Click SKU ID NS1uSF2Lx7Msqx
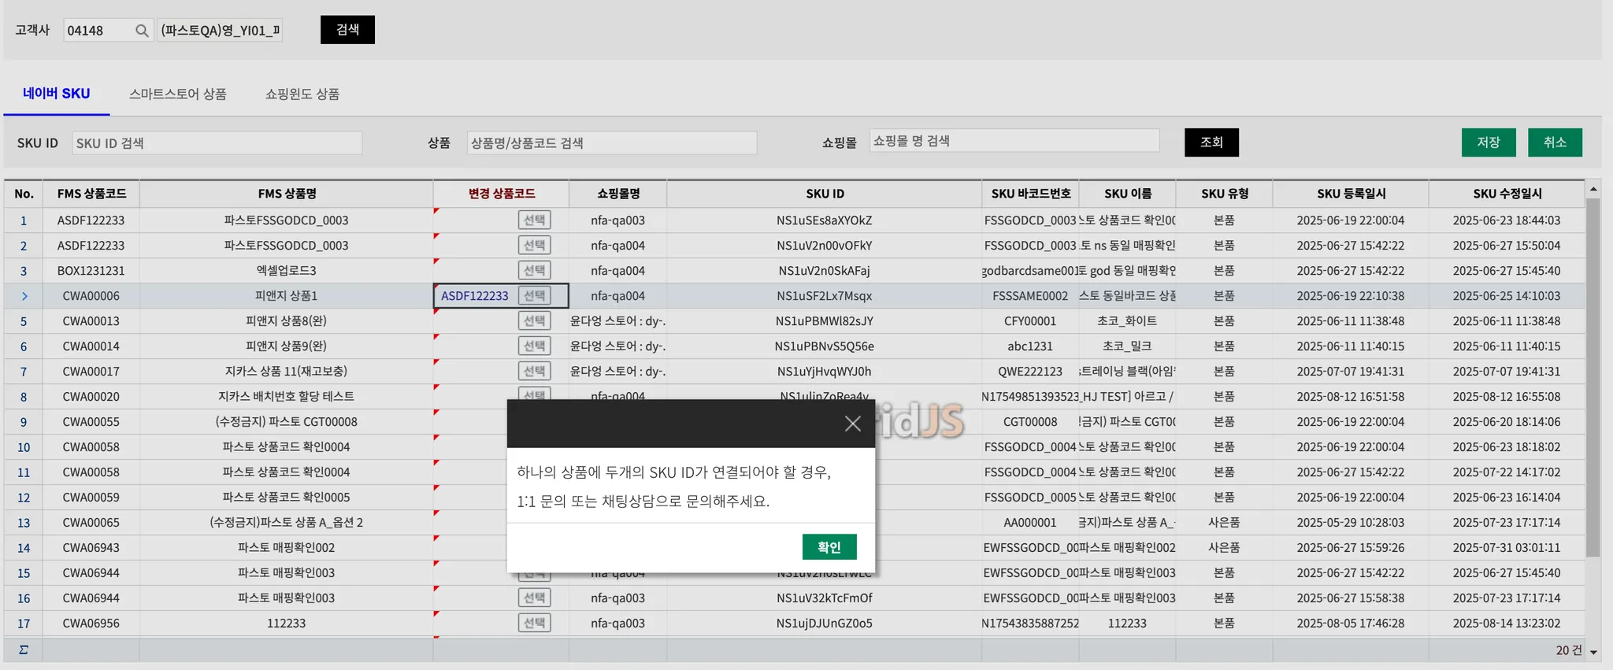 point(825,296)
